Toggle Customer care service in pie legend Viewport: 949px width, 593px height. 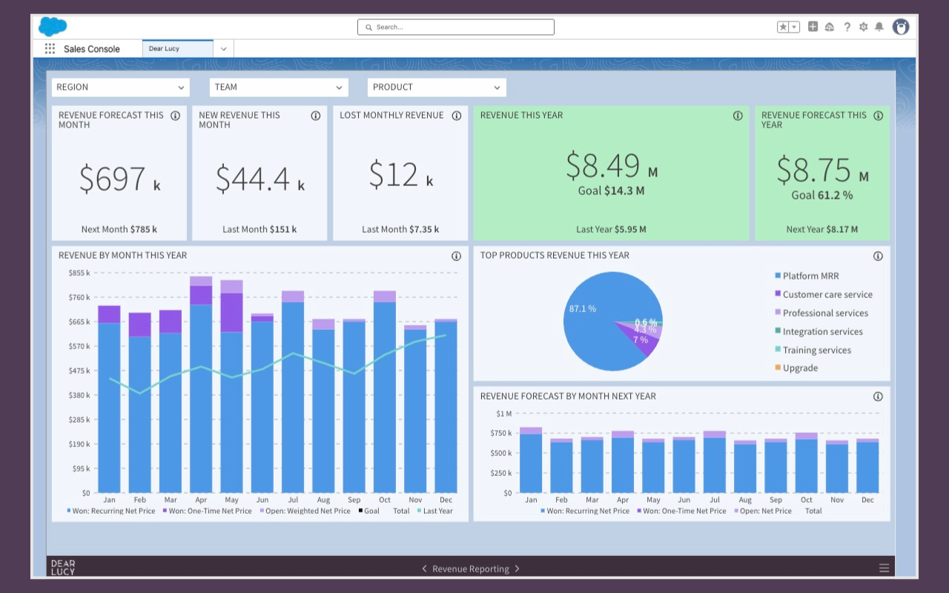pos(824,294)
